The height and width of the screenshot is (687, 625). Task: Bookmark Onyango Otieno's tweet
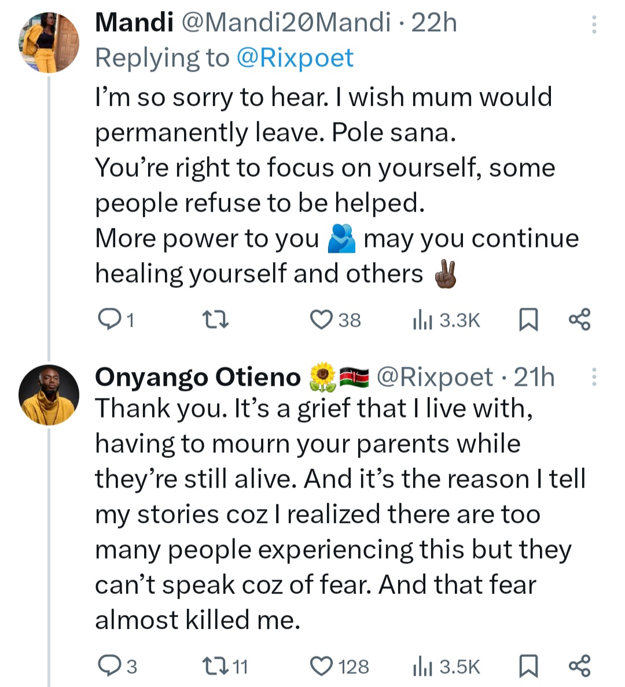tap(528, 666)
